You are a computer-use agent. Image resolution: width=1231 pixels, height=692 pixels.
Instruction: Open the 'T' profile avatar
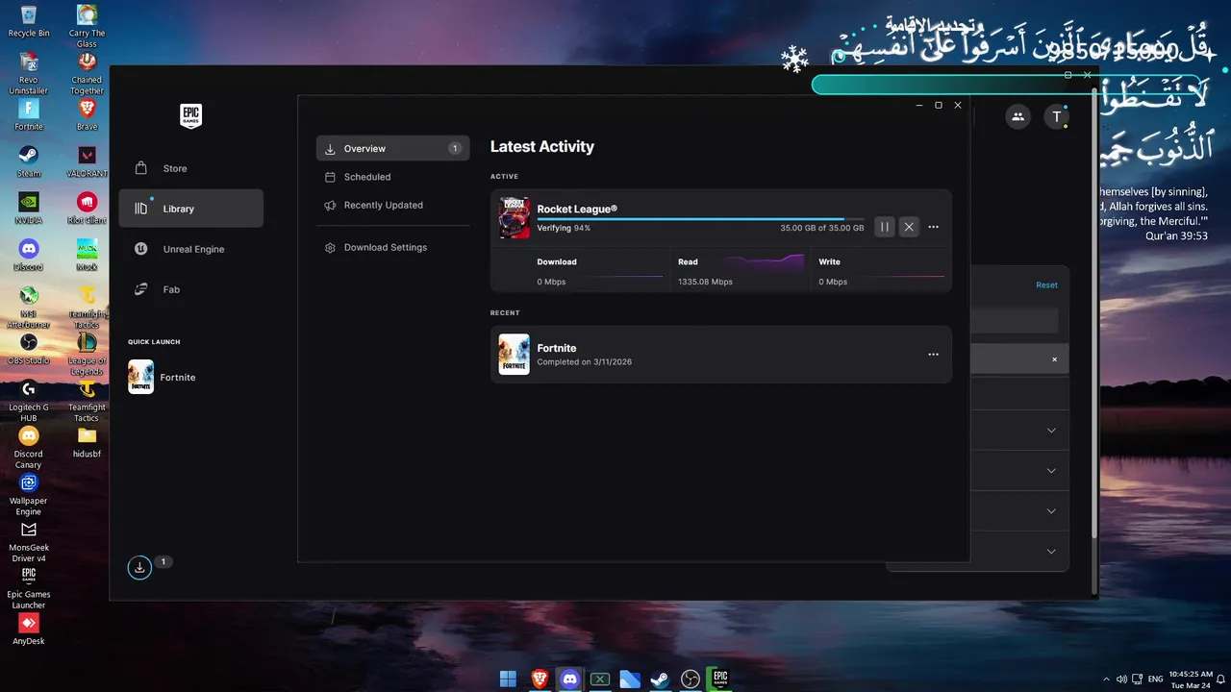click(1056, 117)
